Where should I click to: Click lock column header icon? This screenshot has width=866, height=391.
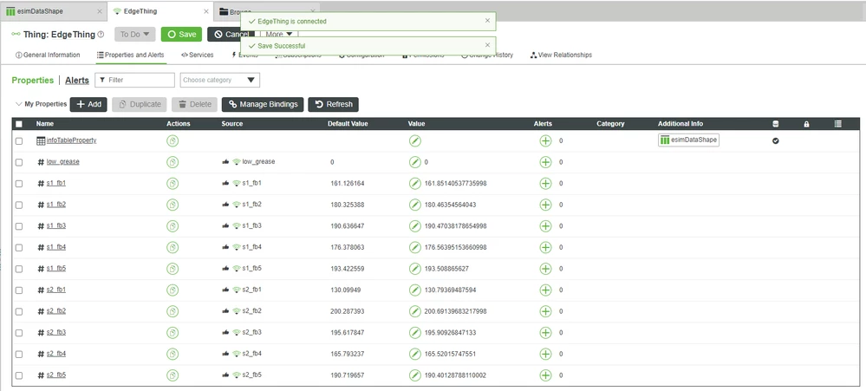pos(806,124)
